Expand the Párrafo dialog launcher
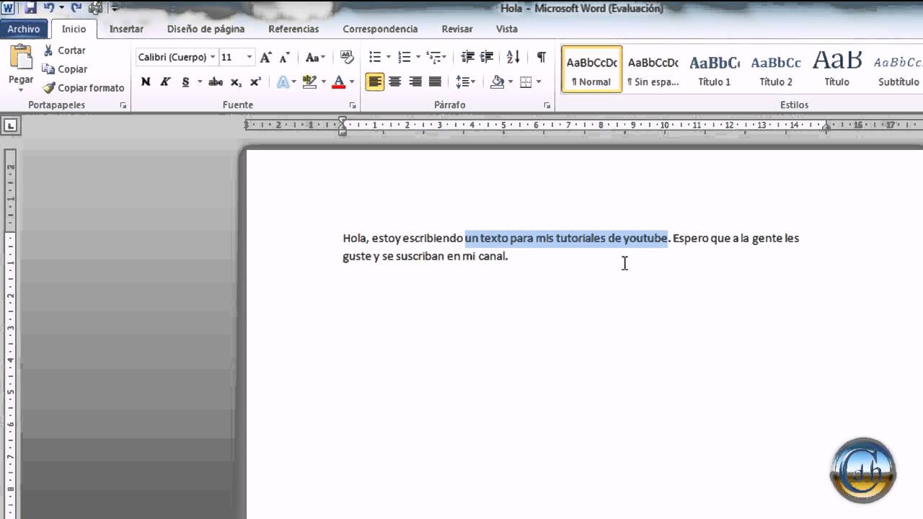The image size is (923, 519). tap(547, 105)
